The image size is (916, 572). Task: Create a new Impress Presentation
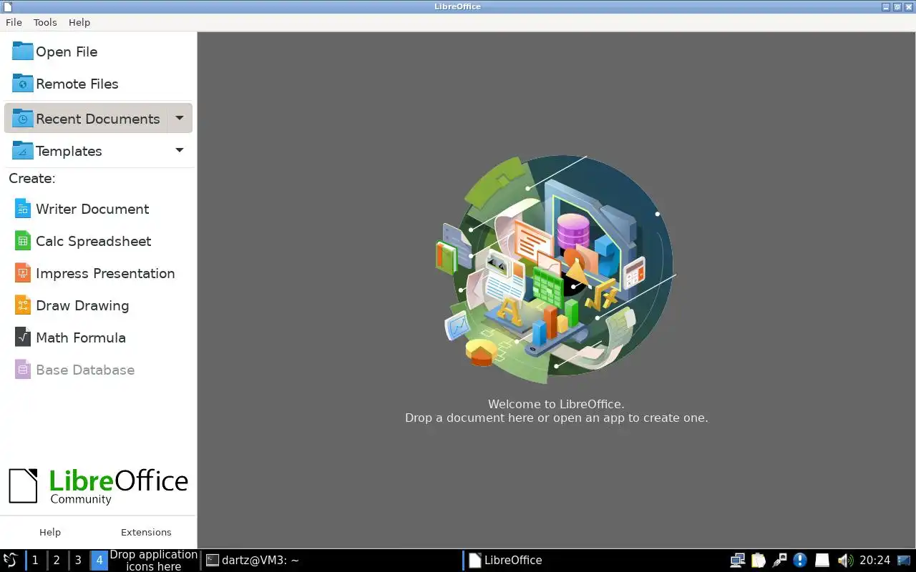105,273
